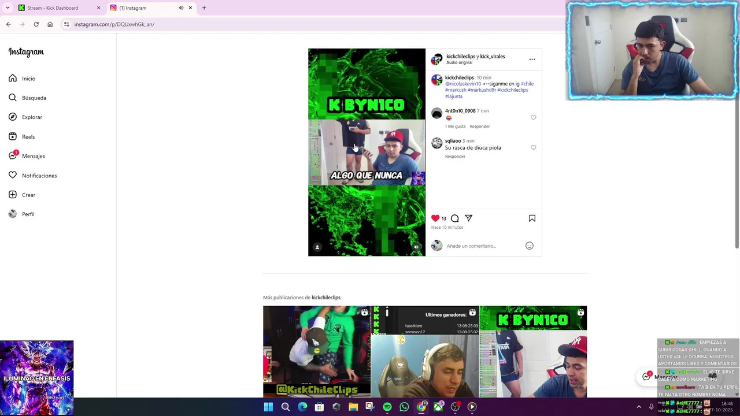Viewport: 740px width, 416px height.
Task: Open 4nt0n10_0908 username in comments
Action: [460, 110]
